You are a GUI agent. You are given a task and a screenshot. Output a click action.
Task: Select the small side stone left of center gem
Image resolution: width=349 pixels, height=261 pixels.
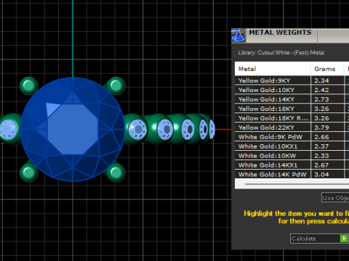pyautogui.click(x=9, y=130)
